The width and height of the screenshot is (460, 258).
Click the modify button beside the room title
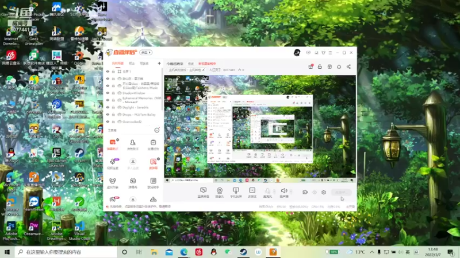tap(191, 64)
